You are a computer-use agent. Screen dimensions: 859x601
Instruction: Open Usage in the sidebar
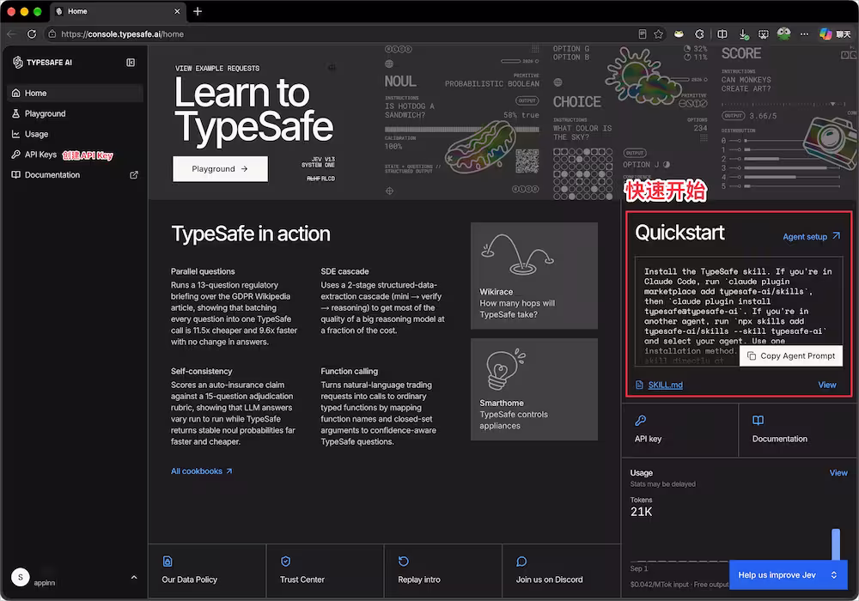(x=76, y=134)
